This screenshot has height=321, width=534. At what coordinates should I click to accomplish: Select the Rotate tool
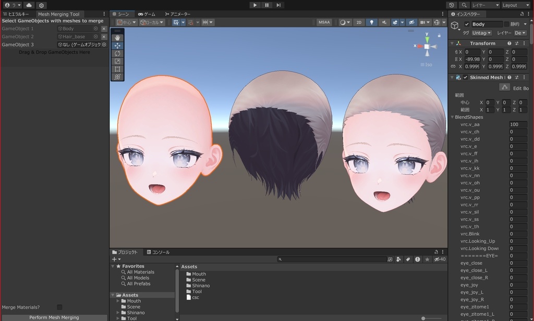pyautogui.click(x=117, y=54)
